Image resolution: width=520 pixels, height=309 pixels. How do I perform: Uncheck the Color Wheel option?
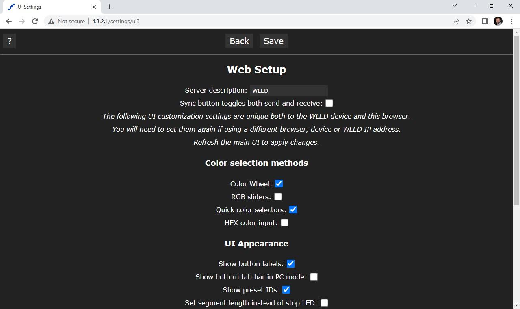[x=279, y=184]
